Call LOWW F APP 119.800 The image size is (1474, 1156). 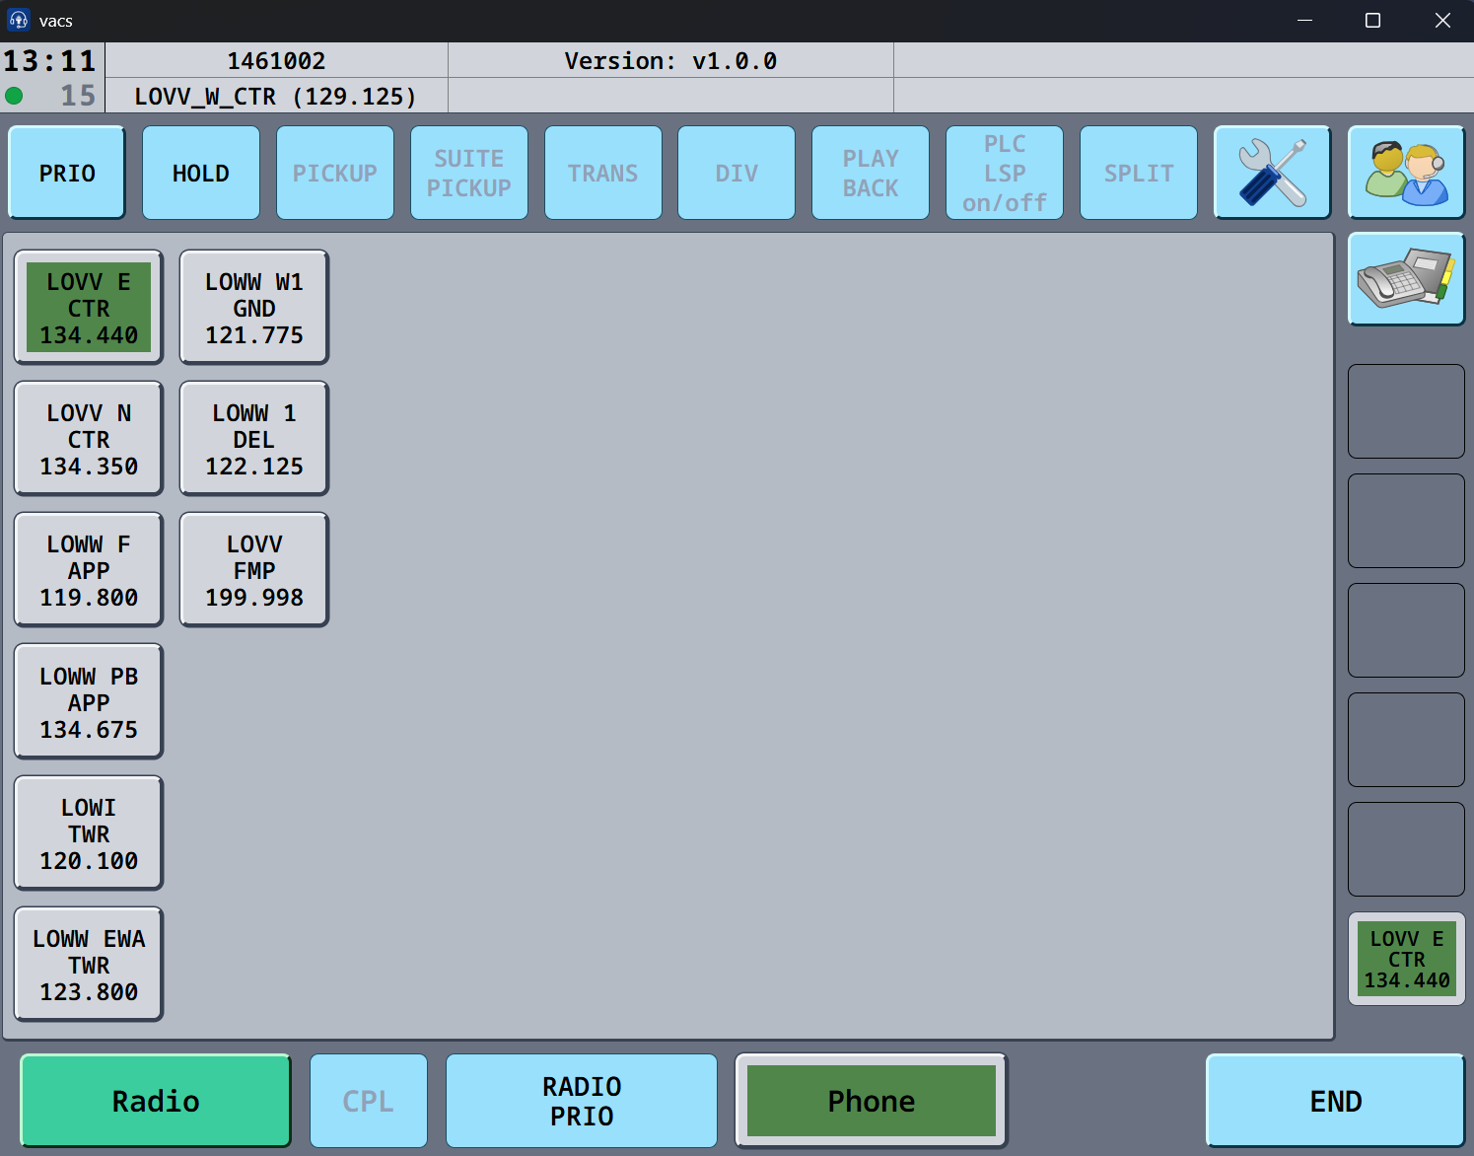coord(89,570)
